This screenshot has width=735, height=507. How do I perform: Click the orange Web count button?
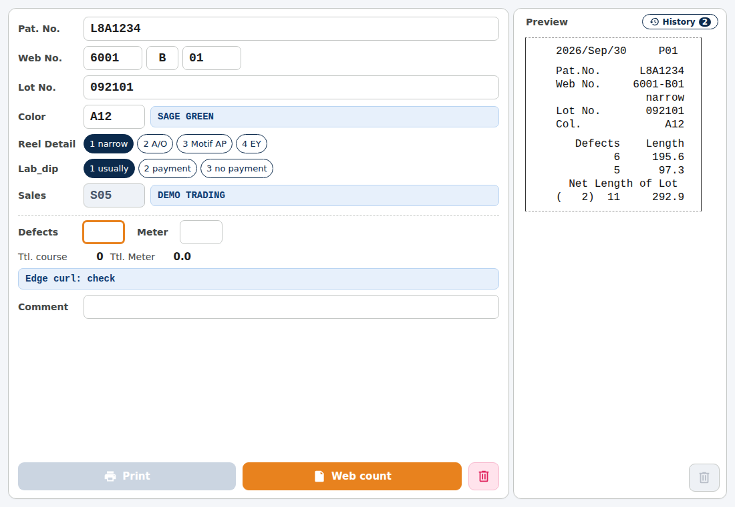(352, 476)
